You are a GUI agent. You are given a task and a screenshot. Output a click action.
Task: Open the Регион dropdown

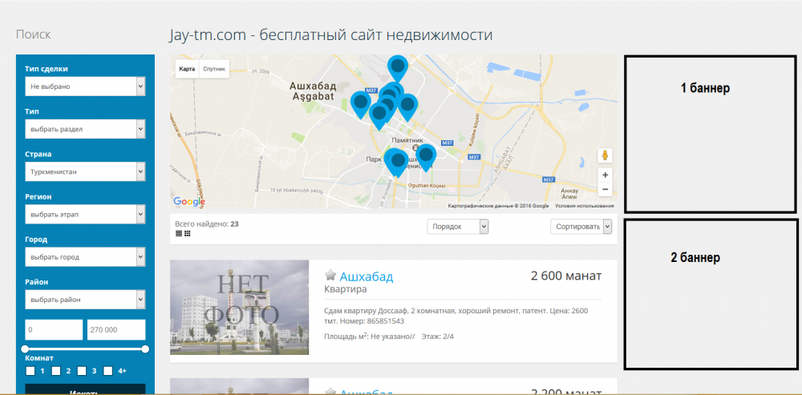coord(85,214)
